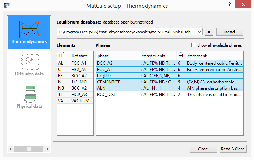
Task: Close the MatCalc setup dialog window
Action: click(x=243, y=4)
